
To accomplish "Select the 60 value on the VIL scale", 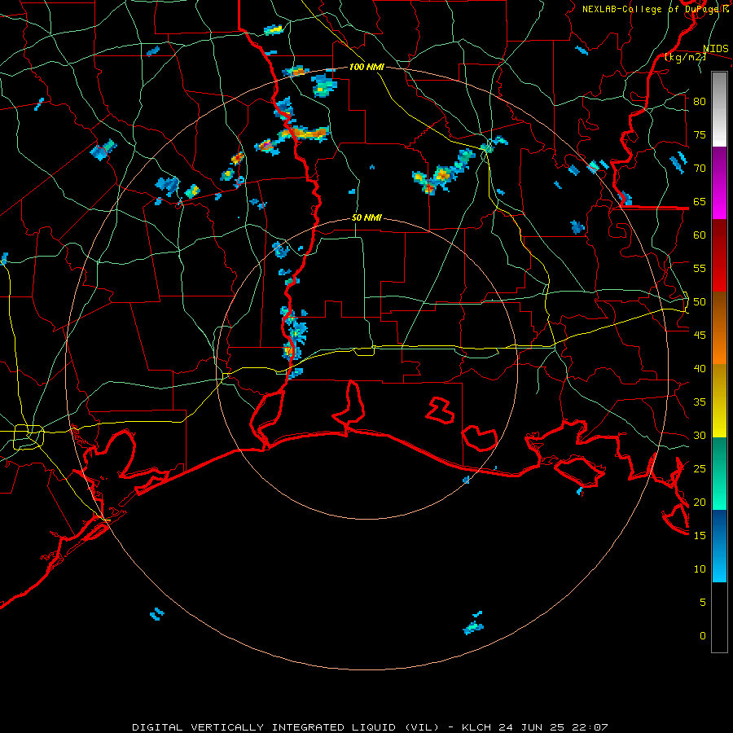I will pyautogui.click(x=700, y=235).
